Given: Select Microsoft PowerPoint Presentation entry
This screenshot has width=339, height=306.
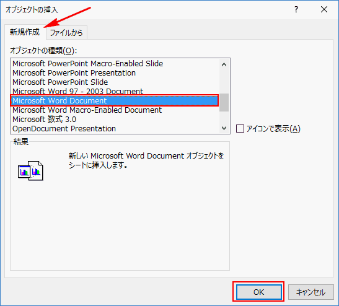Looking at the screenshot, I should coord(74,73).
